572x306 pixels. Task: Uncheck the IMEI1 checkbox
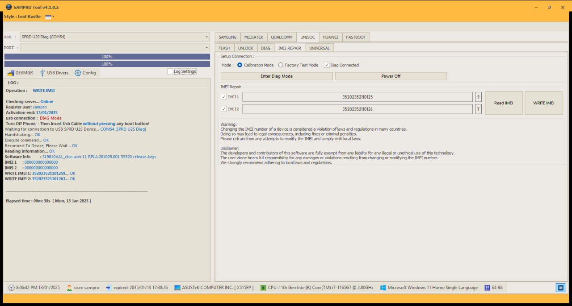(x=223, y=97)
